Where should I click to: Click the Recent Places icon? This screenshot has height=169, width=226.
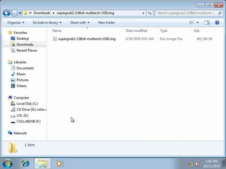click(x=13, y=50)
